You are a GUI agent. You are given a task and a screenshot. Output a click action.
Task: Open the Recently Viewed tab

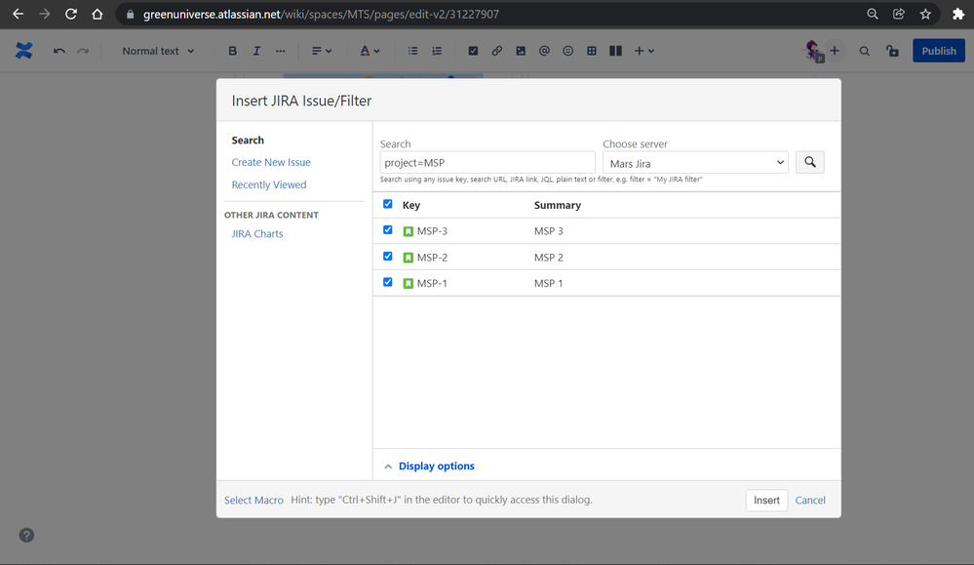click(x=269, y=184)
